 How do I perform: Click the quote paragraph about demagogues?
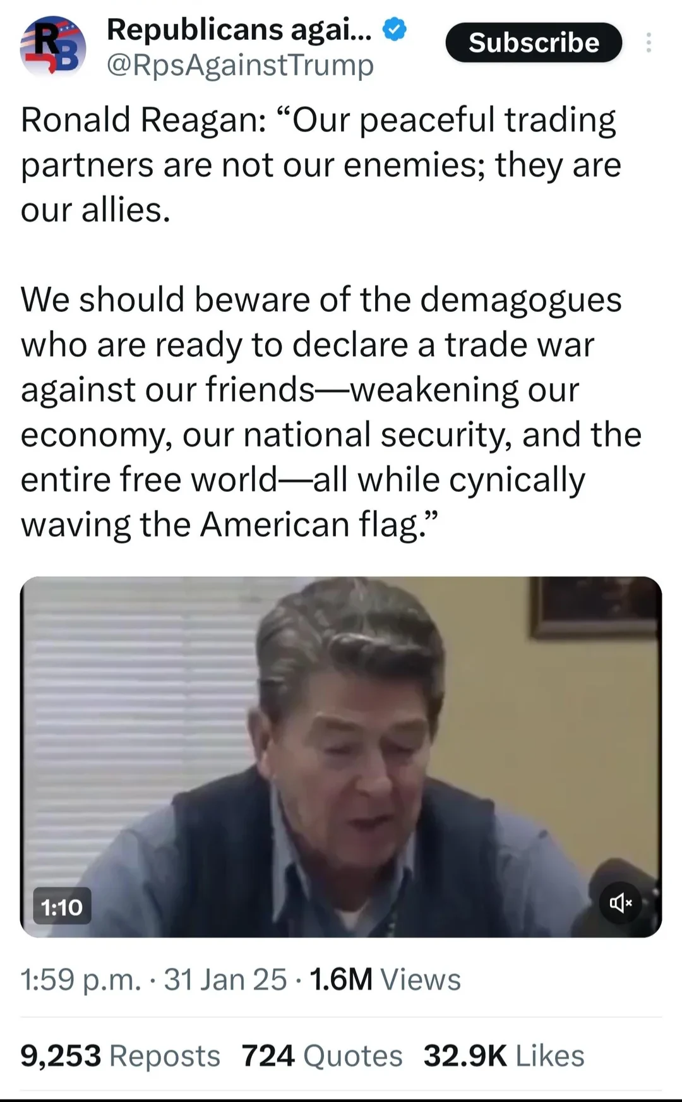[332, 412]
